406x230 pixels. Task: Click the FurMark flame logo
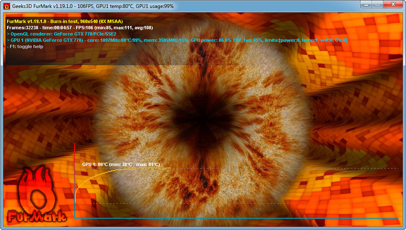[x=36, y=195]
